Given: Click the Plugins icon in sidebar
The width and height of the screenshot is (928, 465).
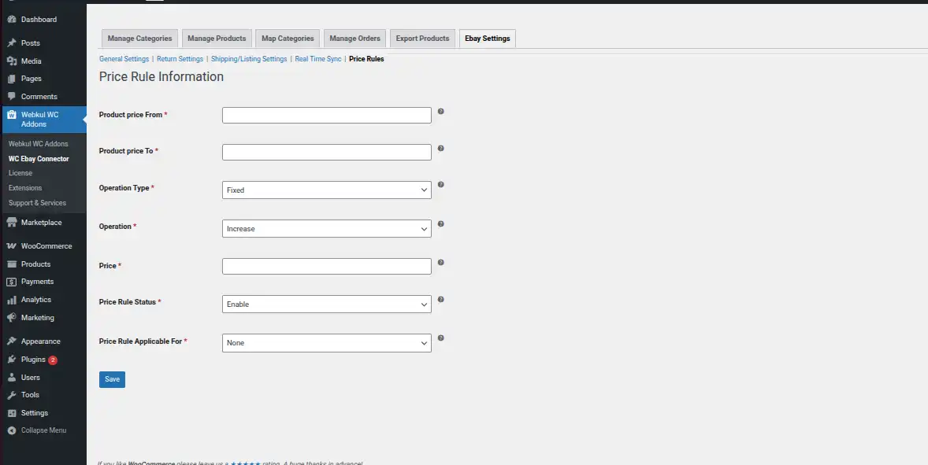Looking at the screenshot, I should coord(12,360).
